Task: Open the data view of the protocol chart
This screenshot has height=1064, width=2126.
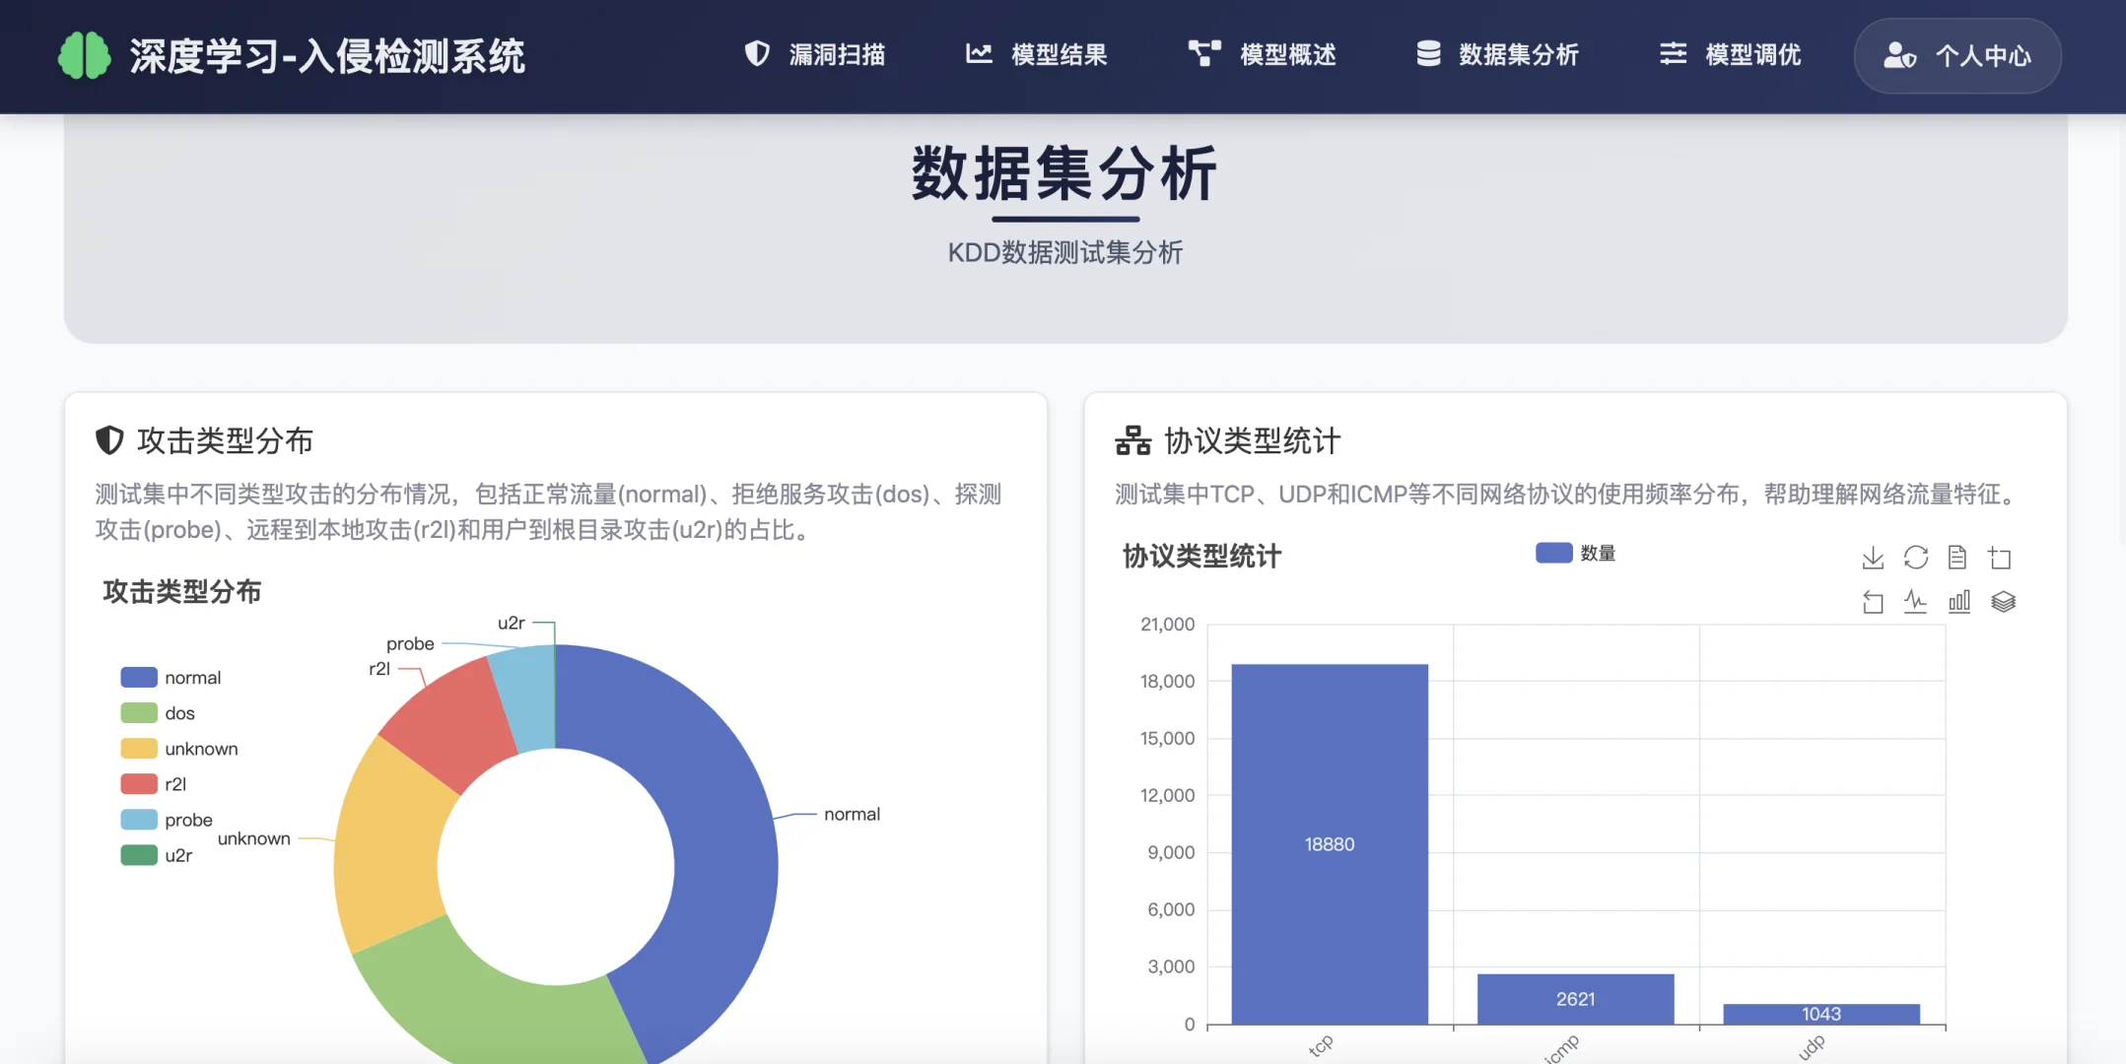Action: point(1958,558)
